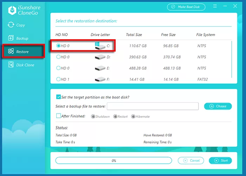The height and width of the screenshot is (176, 246).
Task: Click the Total Size column header
Action: click(134, 35)
